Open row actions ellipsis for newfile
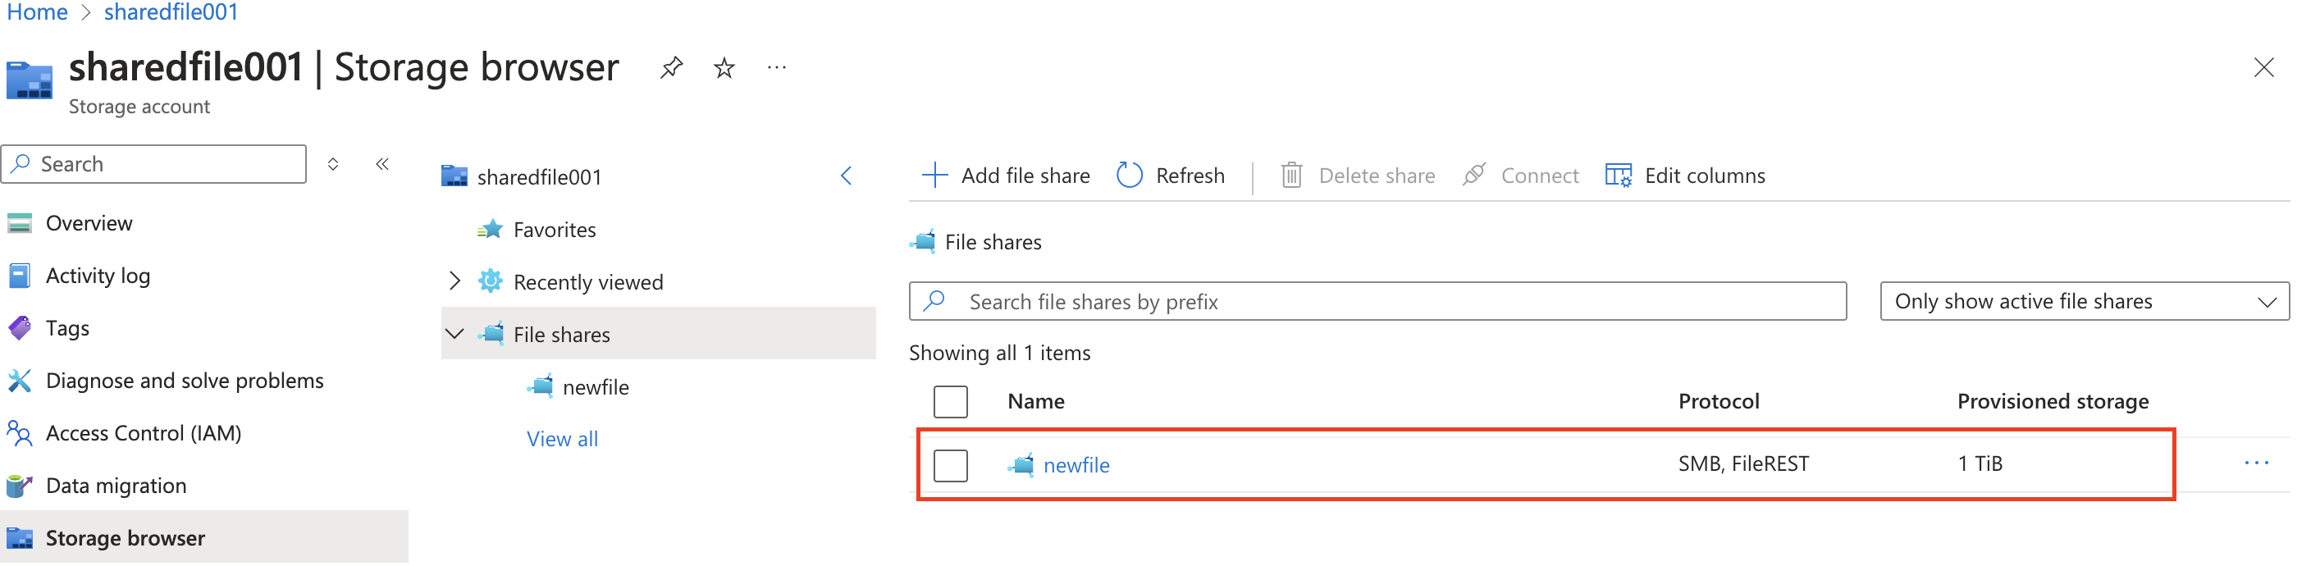 coord(2255,463)
